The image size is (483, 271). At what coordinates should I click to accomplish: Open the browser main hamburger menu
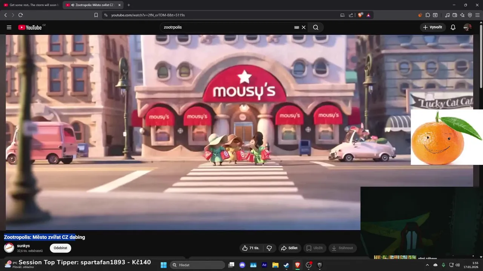pyautogui.click(x=477, y=15)
